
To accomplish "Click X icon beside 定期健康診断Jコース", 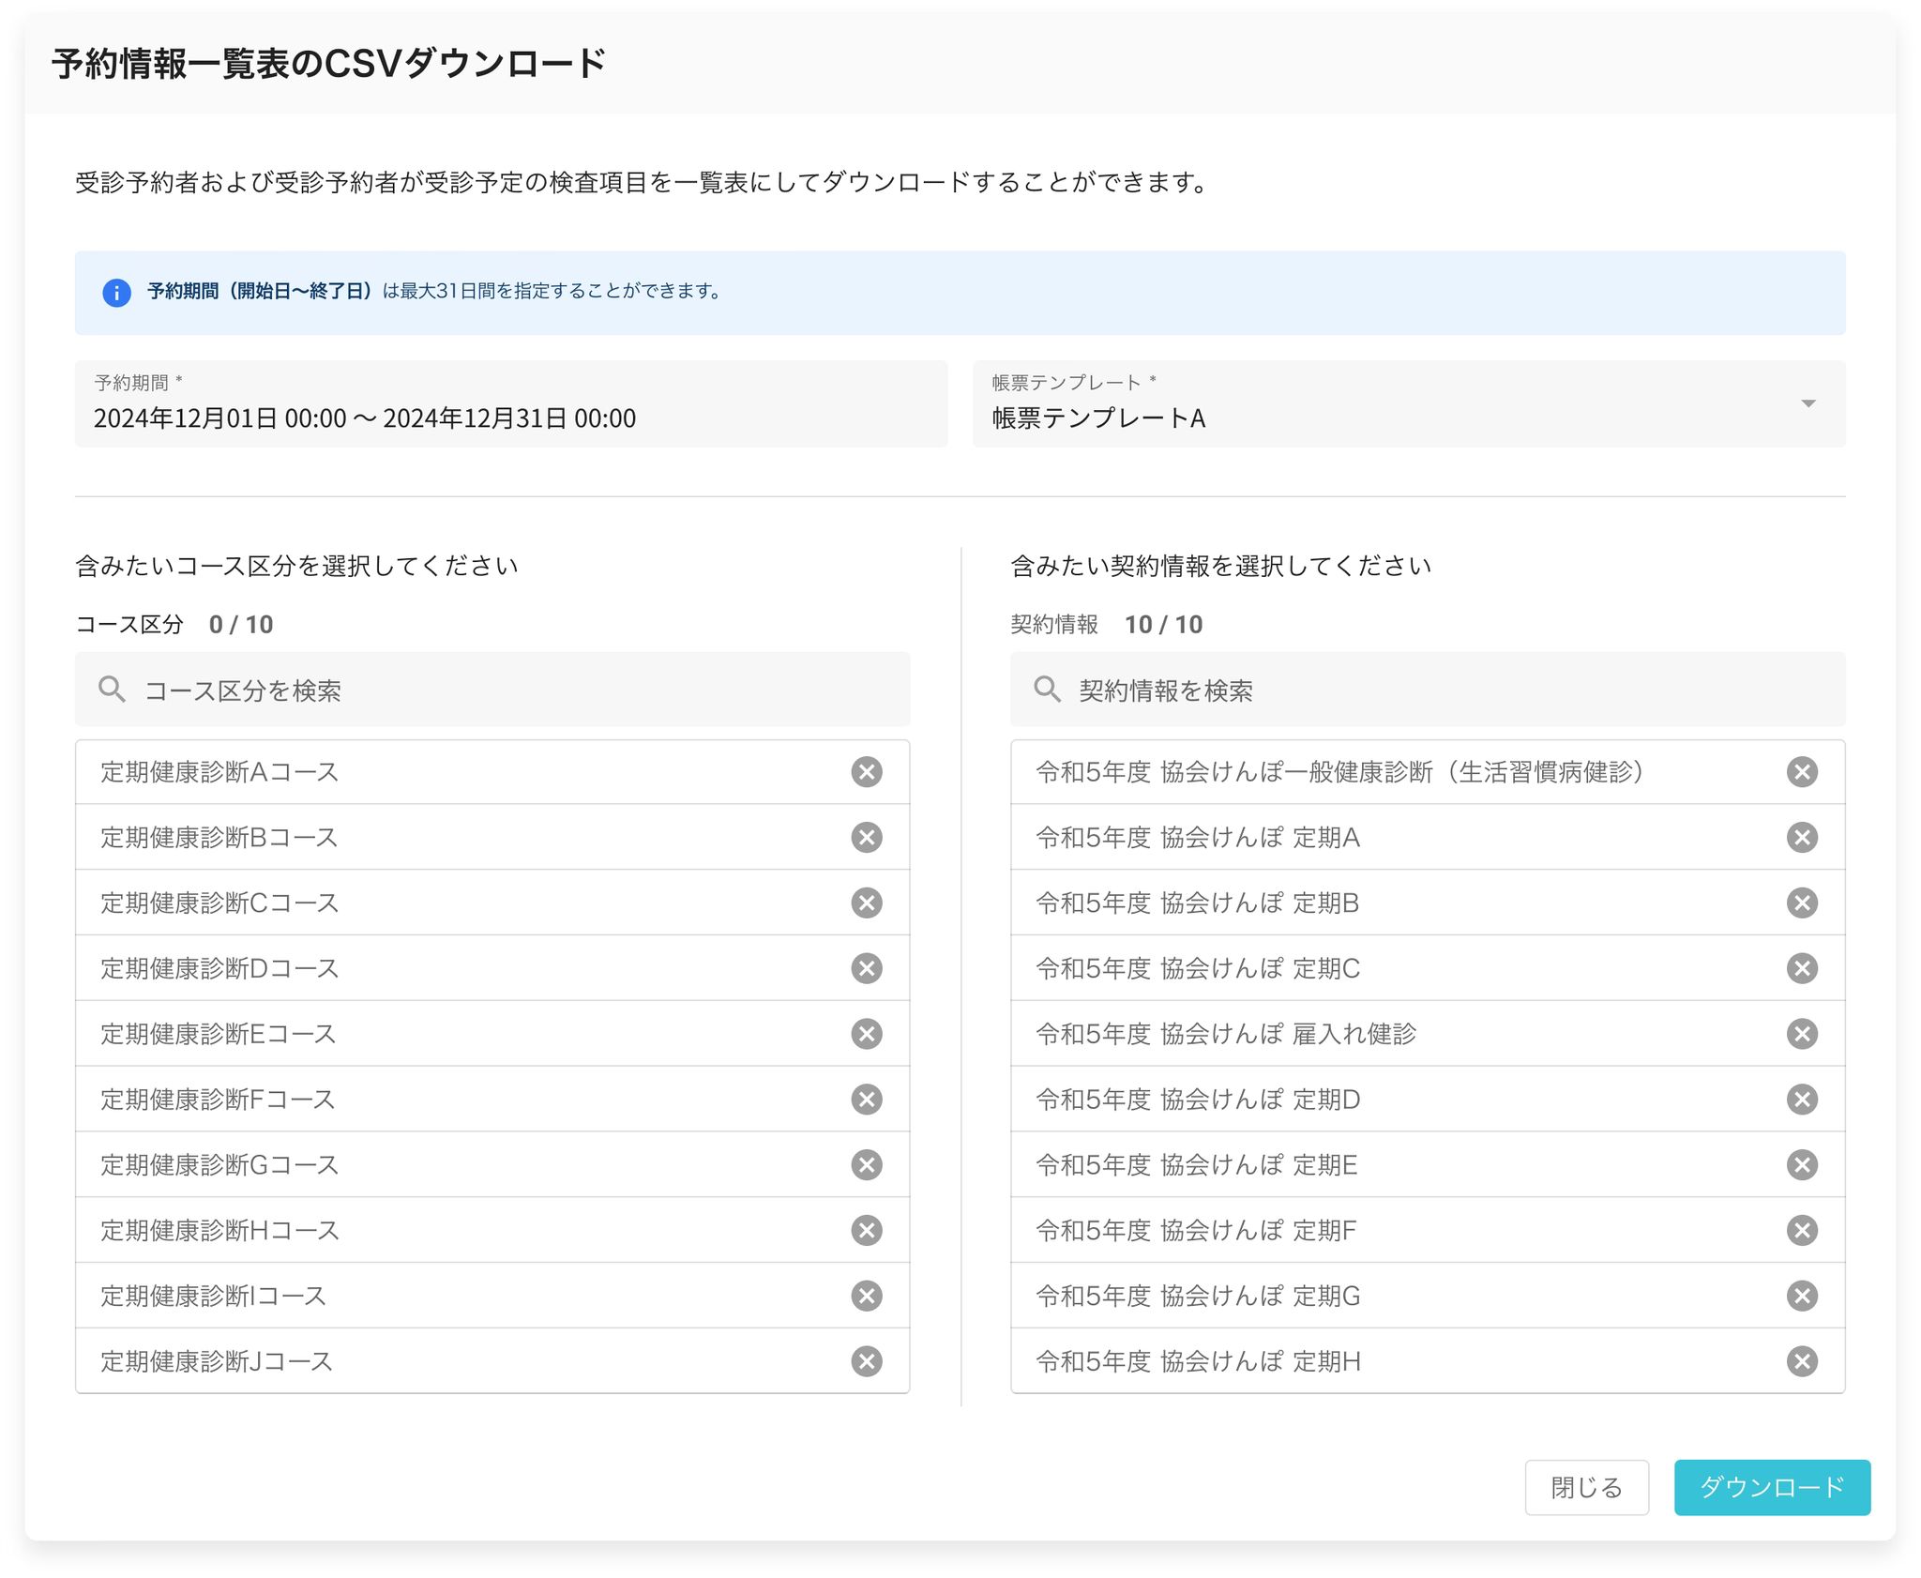I will 866,1361.
